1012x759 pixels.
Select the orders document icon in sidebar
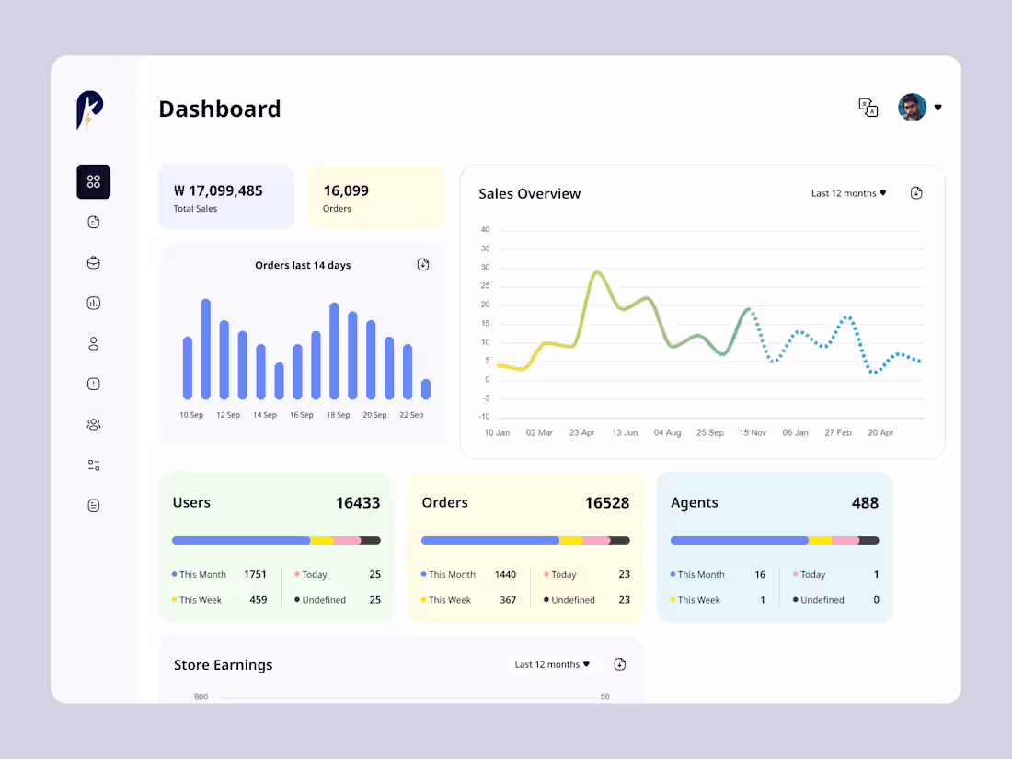click(x=93, y=222)
